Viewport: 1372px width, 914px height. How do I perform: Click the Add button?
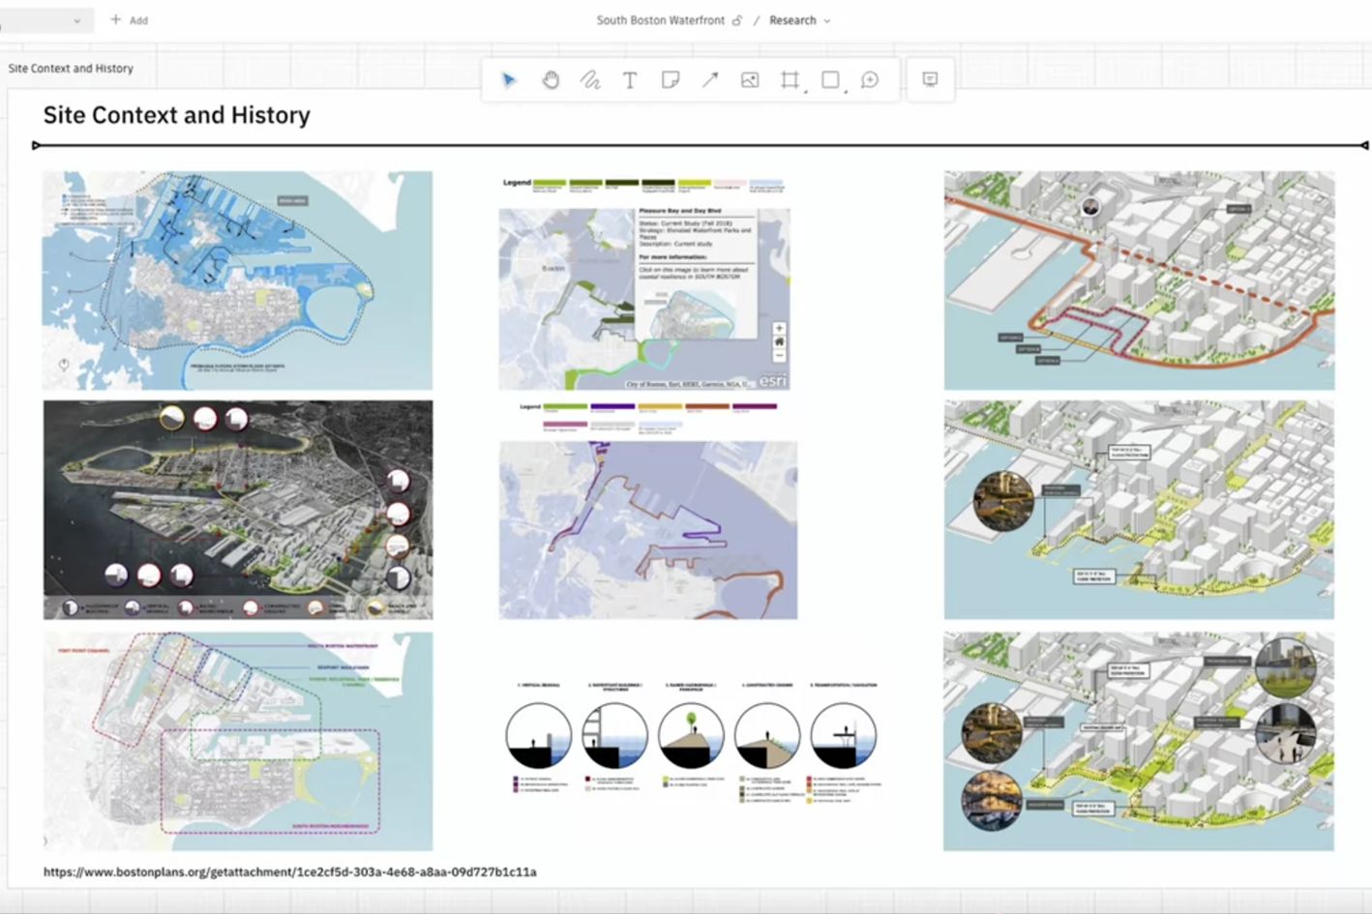click(127, 19)
